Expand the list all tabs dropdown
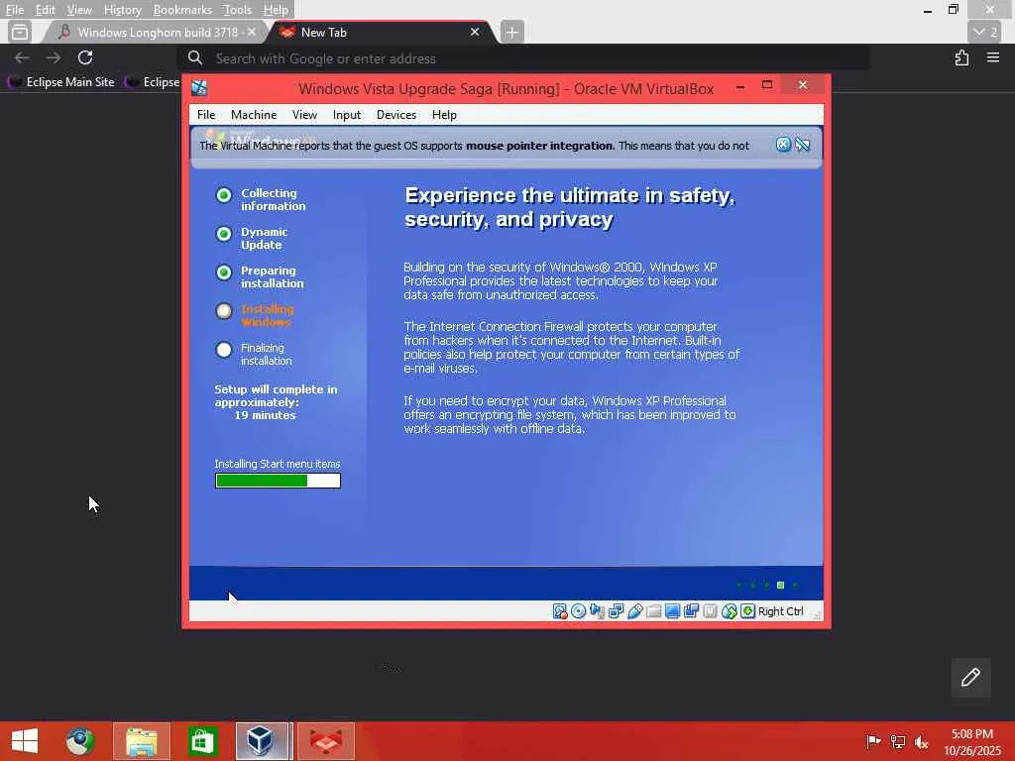 point(986,32)
